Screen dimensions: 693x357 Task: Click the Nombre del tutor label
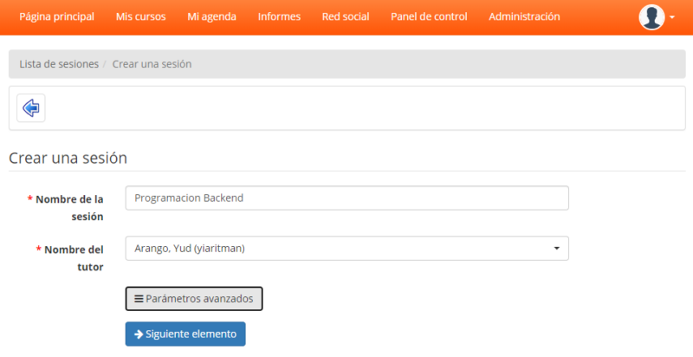(73, 257)
